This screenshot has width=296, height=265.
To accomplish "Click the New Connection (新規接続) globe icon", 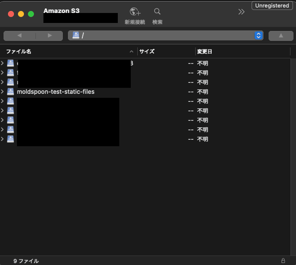I will pyautogui.click(x=135, y=11).
